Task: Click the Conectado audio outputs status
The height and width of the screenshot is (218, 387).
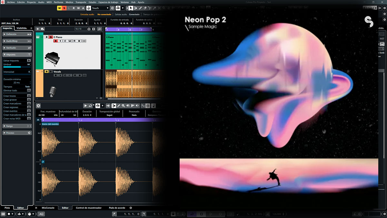Action: [x=134, y=15]
